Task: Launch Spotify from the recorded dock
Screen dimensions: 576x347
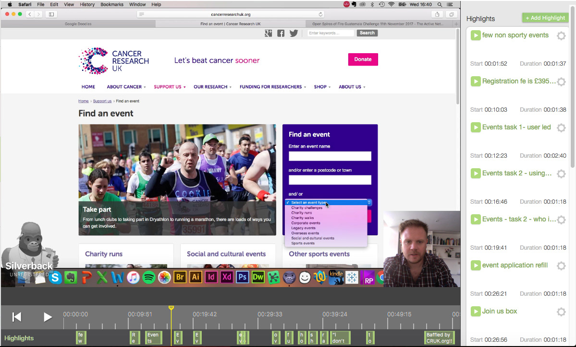Action: click(149, 278)
